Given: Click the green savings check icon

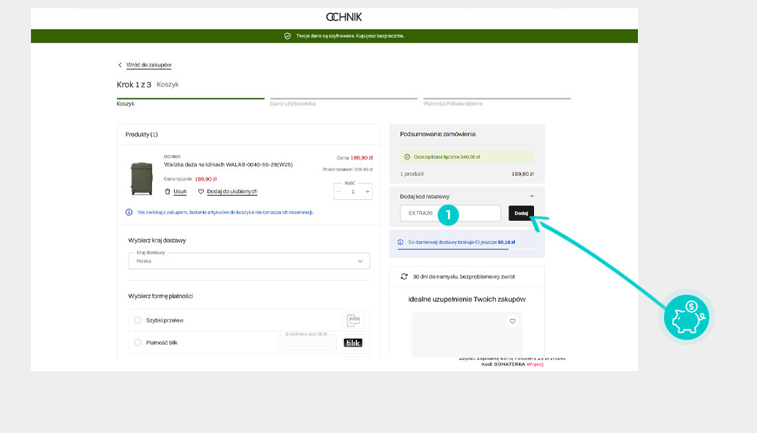Looking at the screenshot, I should tap(407, 157).
